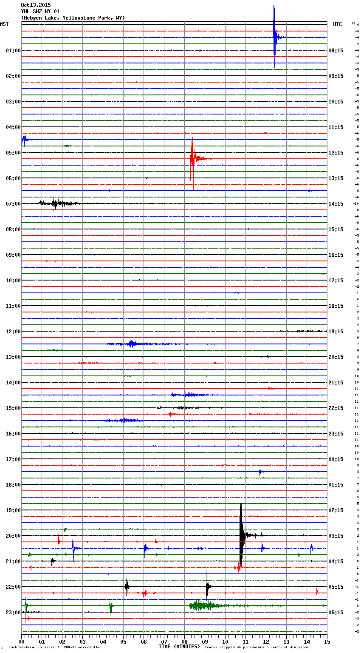The image size is (361, 653).
Task: Click the 04:15 UTC time label
Action: (x=336, y=561)
